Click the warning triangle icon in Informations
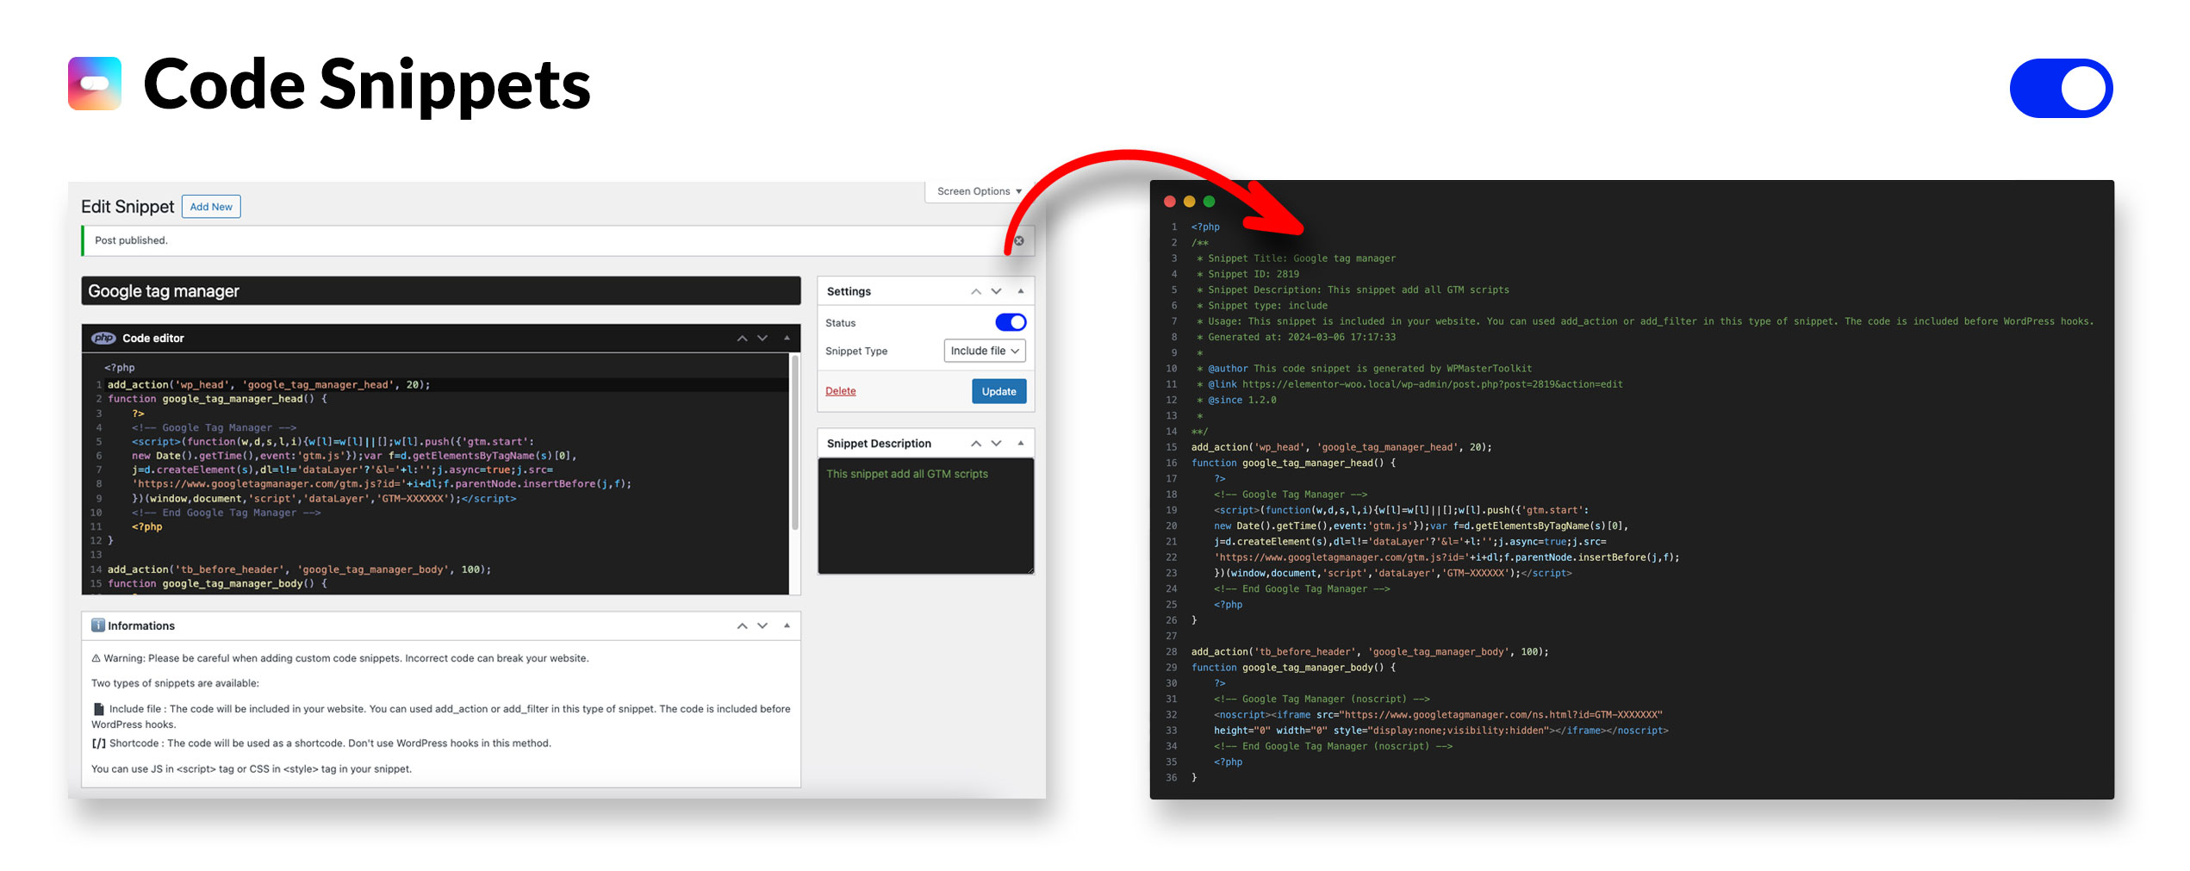 tap(96, 658)
